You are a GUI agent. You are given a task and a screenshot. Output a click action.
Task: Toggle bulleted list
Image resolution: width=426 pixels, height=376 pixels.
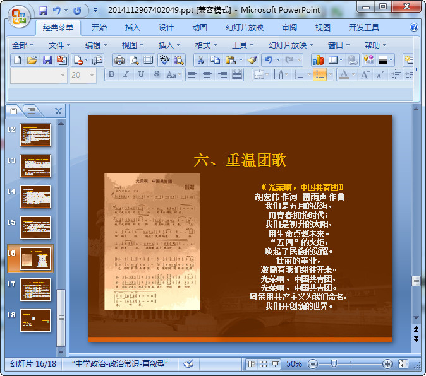[320, 74]
